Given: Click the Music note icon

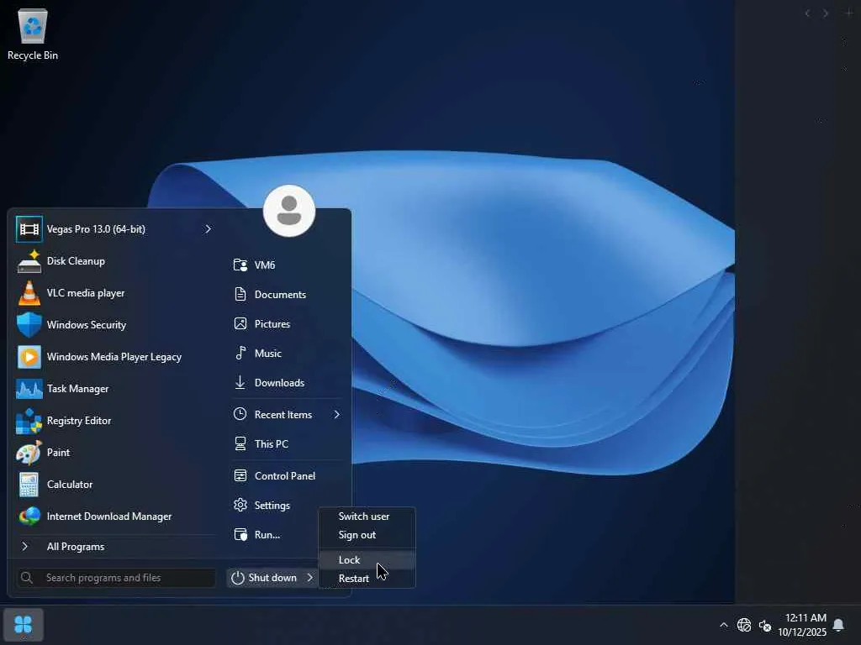Looking at the screenshot, I should coord(240,354).
